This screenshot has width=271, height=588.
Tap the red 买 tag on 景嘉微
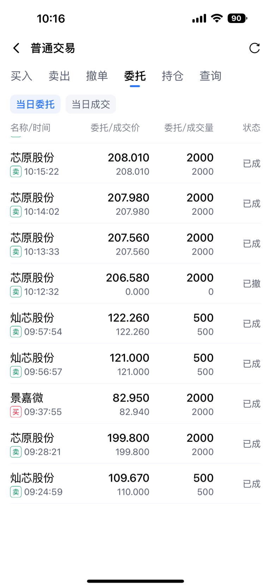(16, 412)
